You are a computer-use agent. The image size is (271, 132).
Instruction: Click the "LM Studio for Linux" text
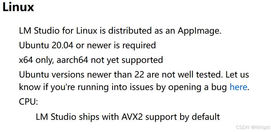[58, 31]
